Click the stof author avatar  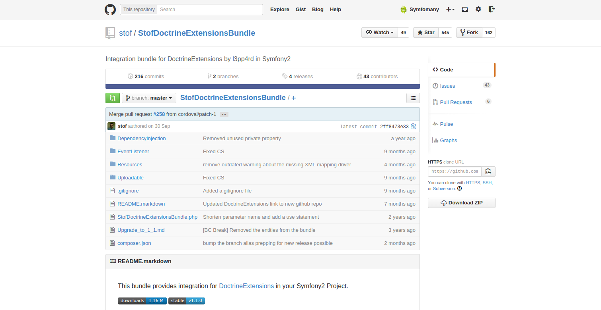click(x=111, y=126)
